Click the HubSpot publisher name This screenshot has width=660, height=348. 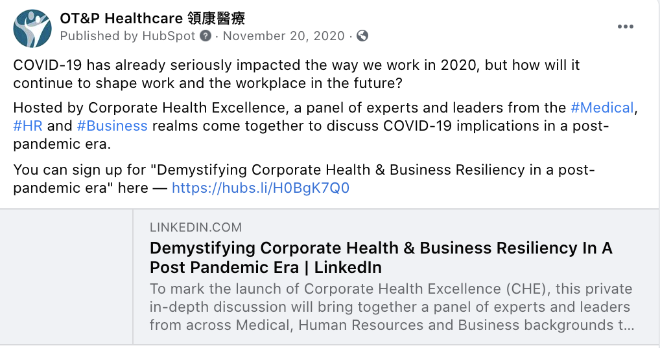tap(169, 36)
